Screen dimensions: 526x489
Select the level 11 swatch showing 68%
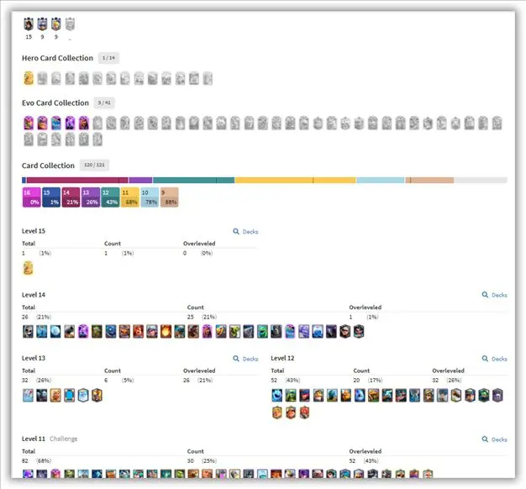(130, 197)
